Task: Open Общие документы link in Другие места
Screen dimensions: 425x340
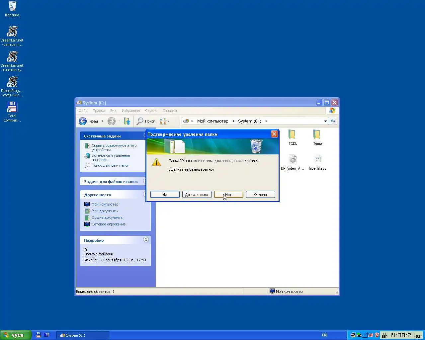Action: (x=107, y=217)
